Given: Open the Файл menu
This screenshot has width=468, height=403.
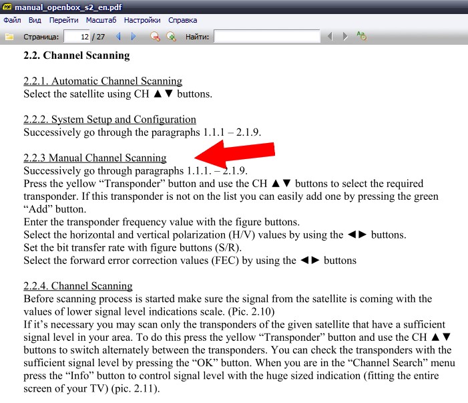Looking at the screenshot, I should pos(12,20).
